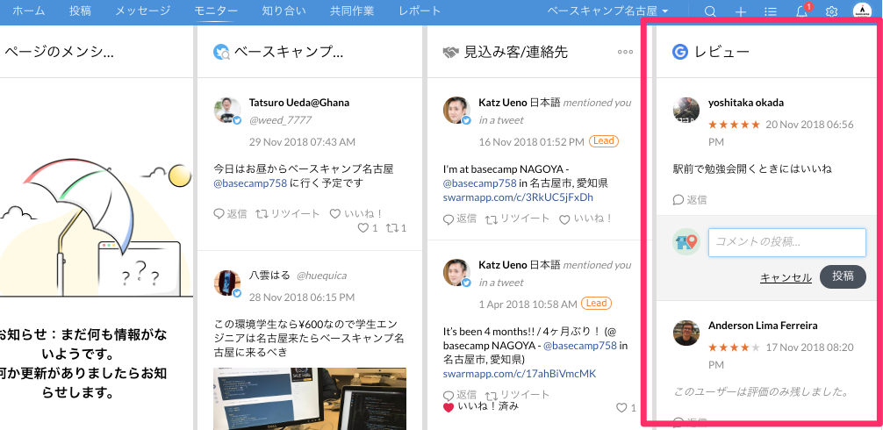Click the handshake icon beside 見込み客/連絡先
This screenshot has height=430, width=883.
(x=450, y=53)
